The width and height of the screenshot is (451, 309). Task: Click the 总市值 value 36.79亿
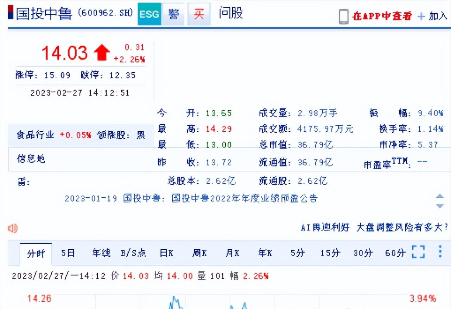(315, 145)
